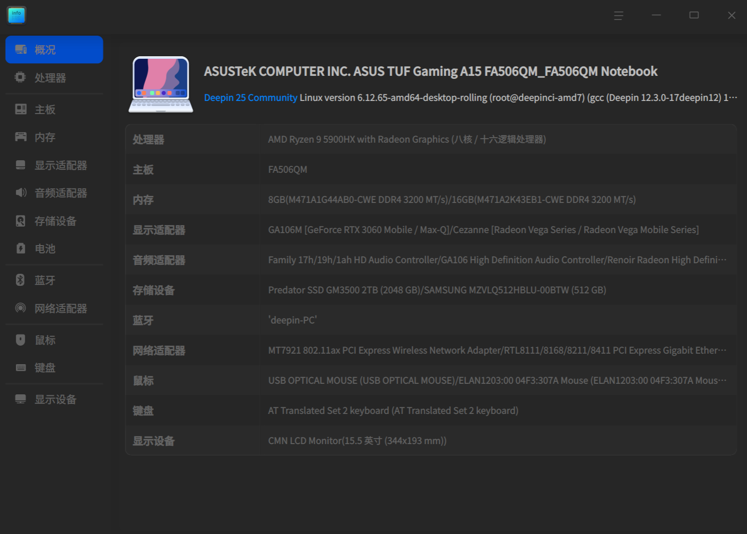Click the 鼠标 row label in overview table
Image resolution: width=747 pixels, height=534 pixels.
tap(143, 381)
